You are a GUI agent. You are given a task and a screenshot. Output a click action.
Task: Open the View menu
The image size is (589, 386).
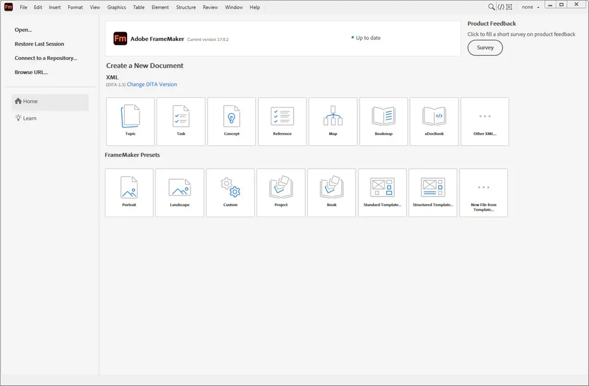(95, 7)
